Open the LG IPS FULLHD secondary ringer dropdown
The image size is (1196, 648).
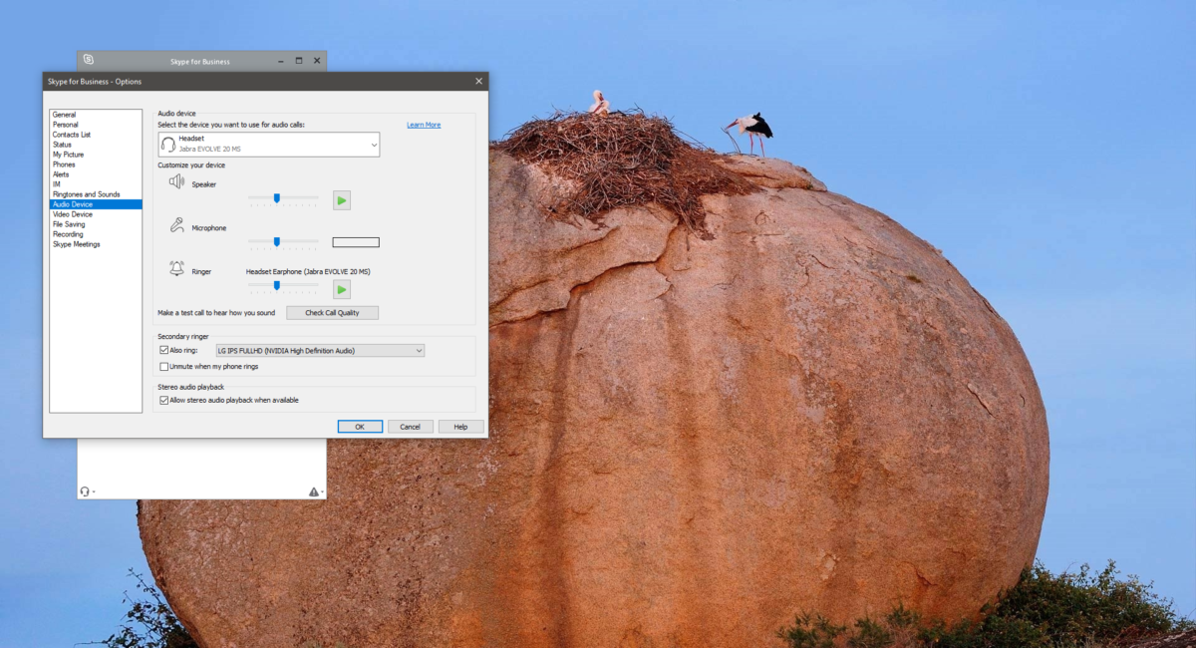(418, 350)
